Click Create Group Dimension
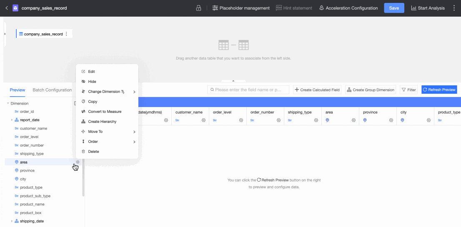Image resolution: width=461 pixels, height=227 pixels. [x=371, y=90]
